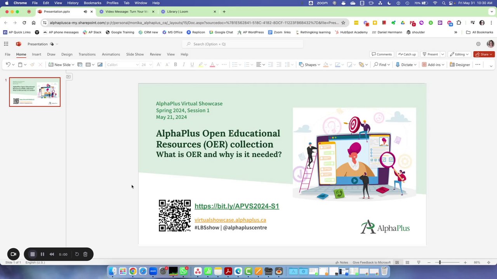Open the settings gear icon
This screenshot has width=497, height=279.
tap(478, 44)
